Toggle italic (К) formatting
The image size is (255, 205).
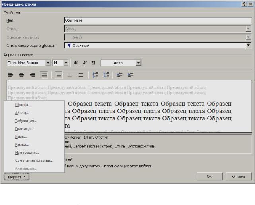coord(84,63)
